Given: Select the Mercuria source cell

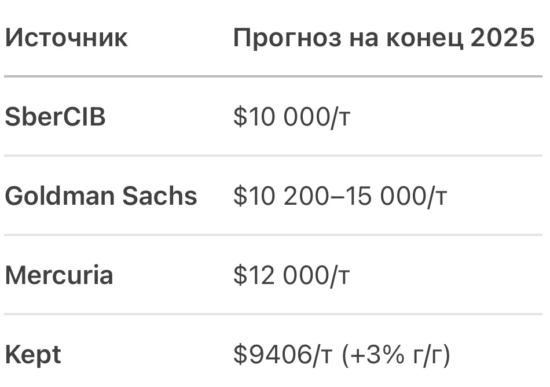Looking at the screenshot, I should pyautogui.click(x=58, y=275).
